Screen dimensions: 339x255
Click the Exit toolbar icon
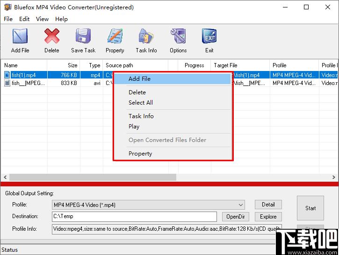pyautogui.click(x=209, y=36)
